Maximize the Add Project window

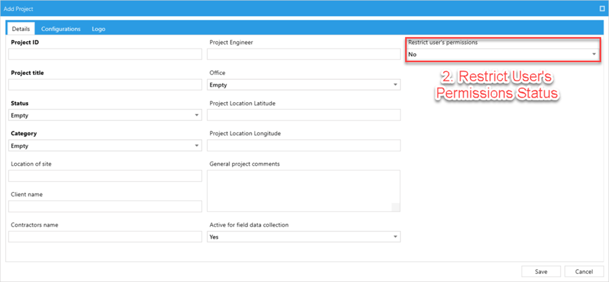602,8
